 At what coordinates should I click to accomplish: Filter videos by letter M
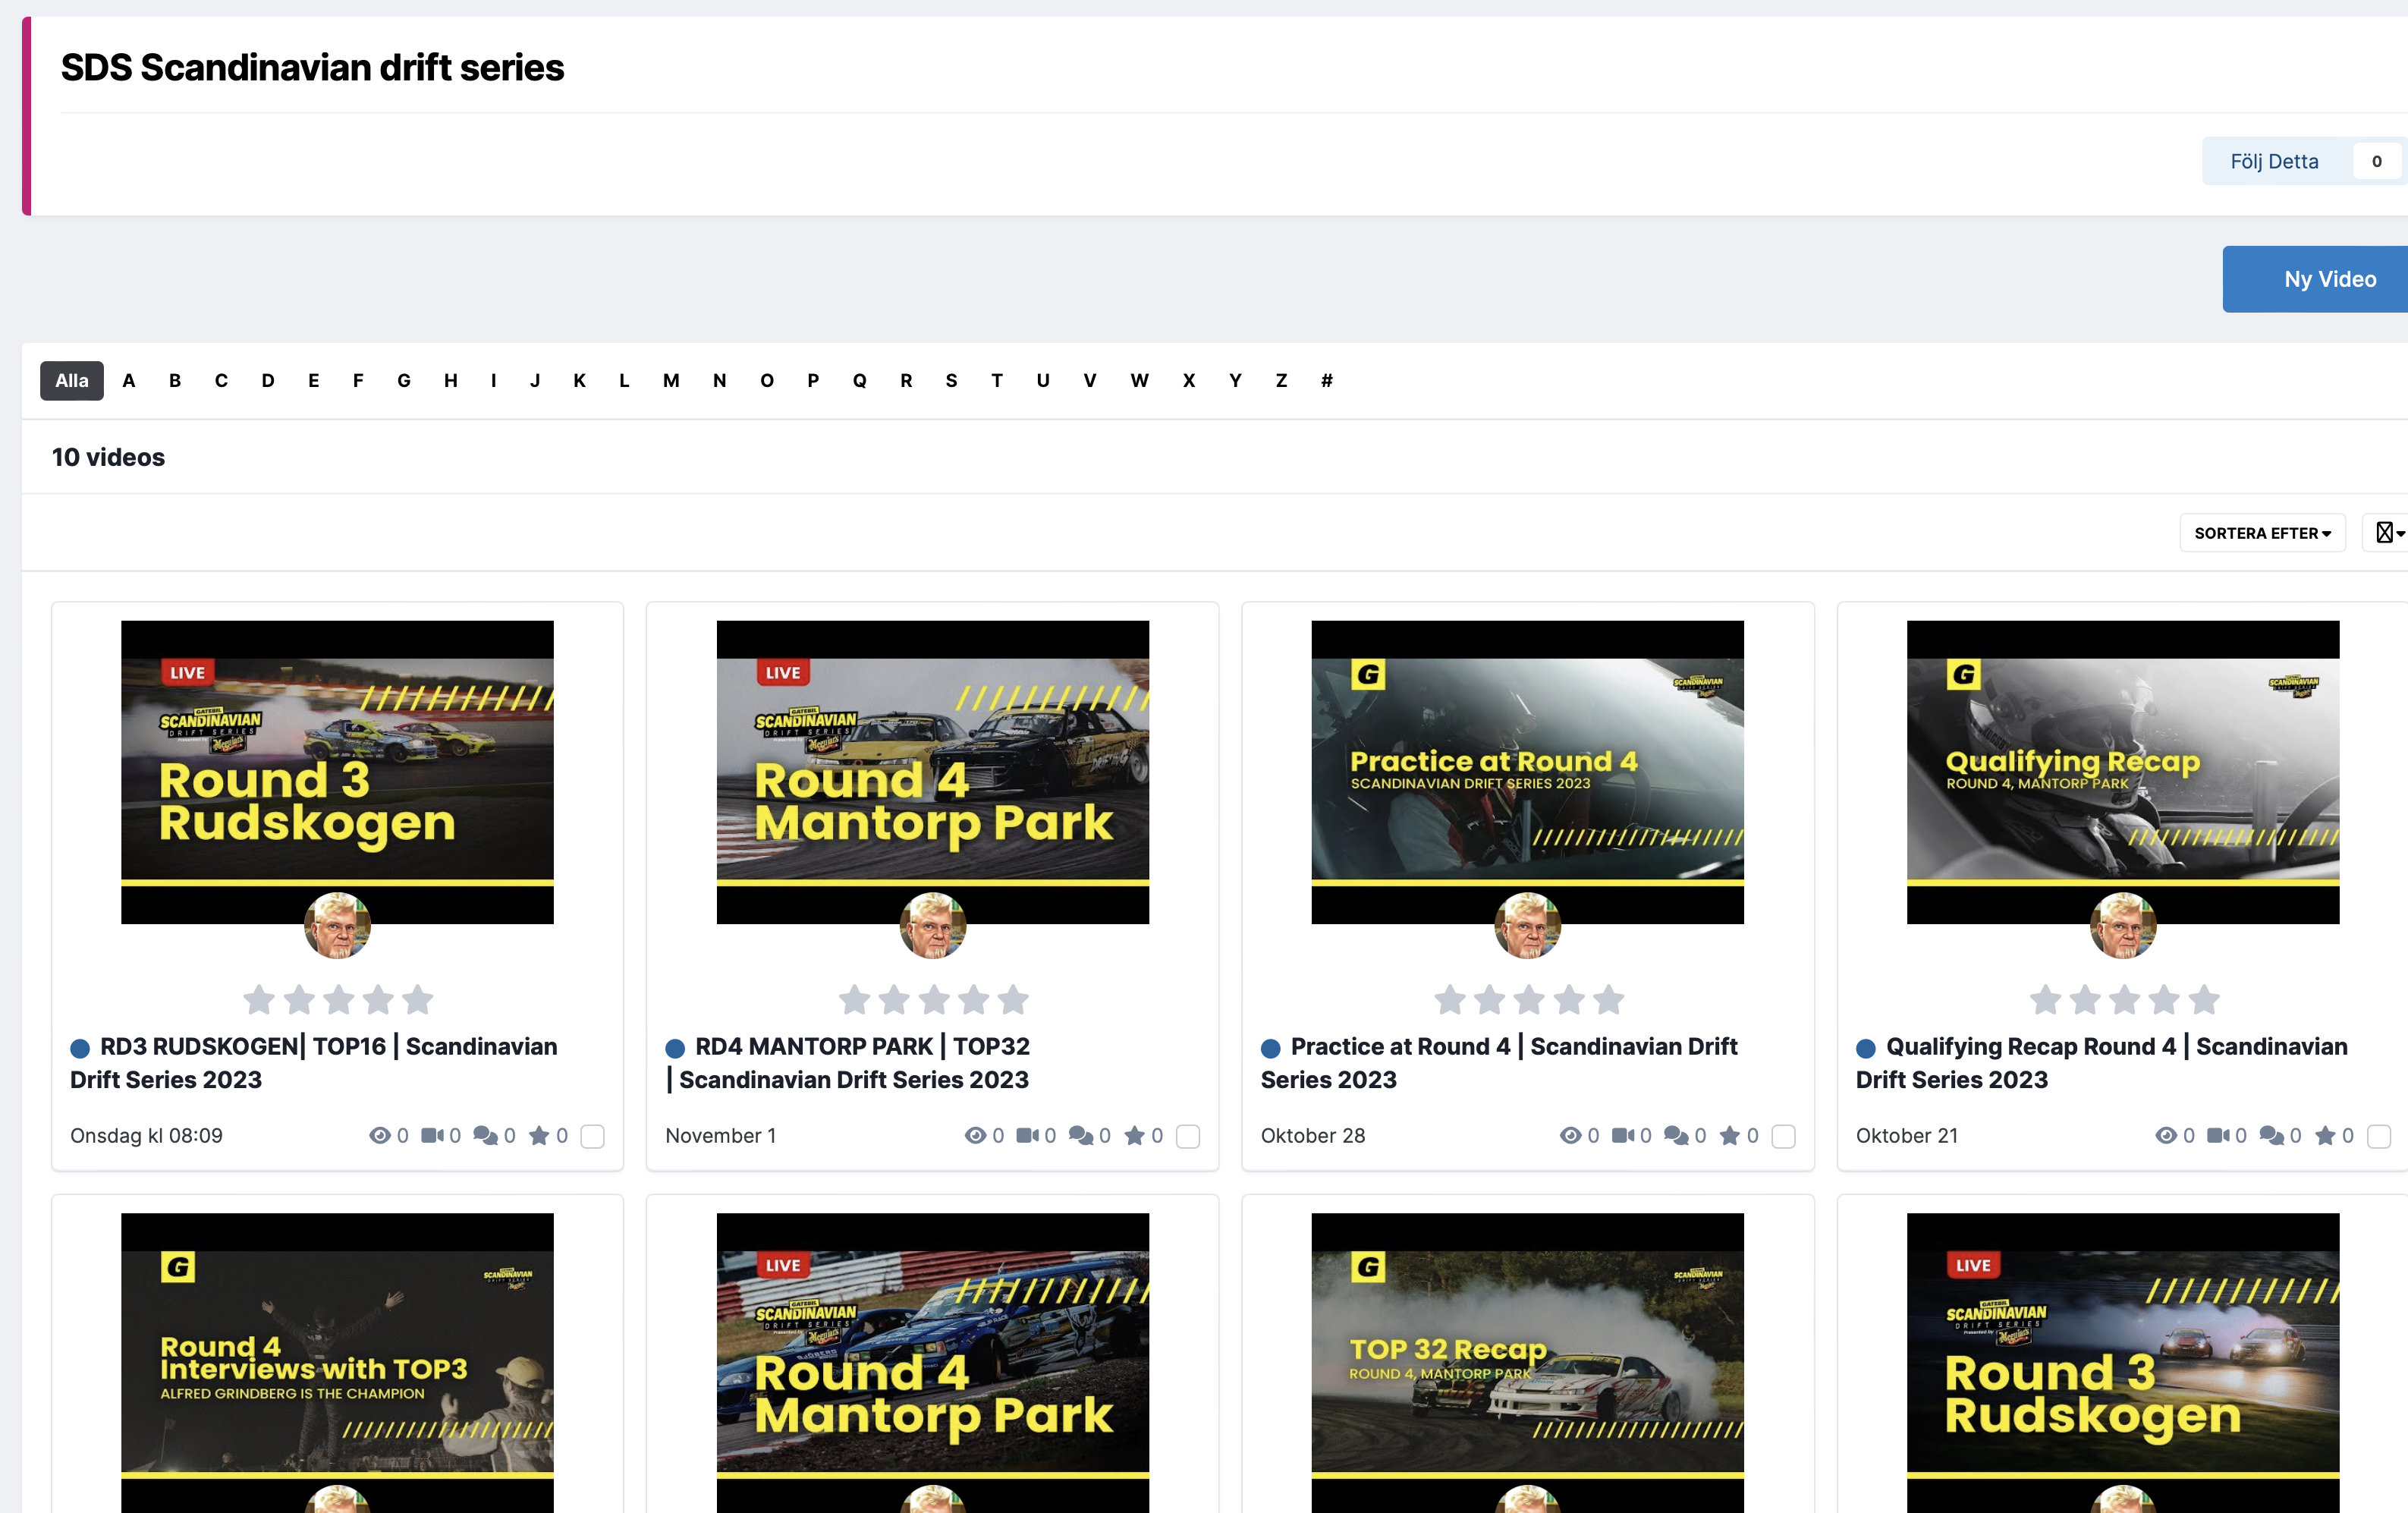tap(671, 380)
